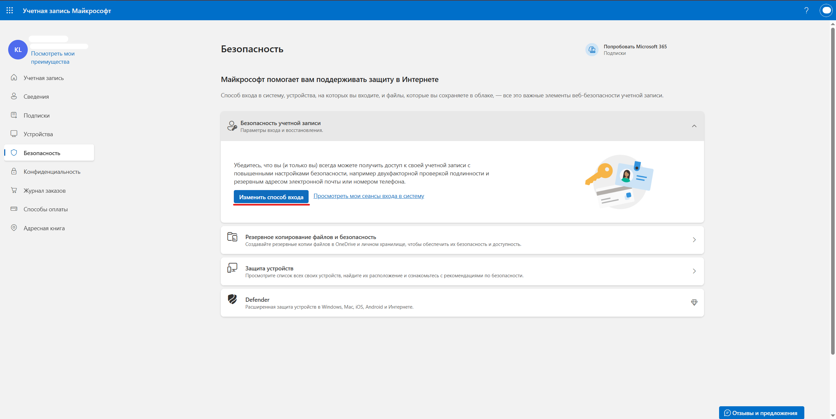Image resolution: width=836 pixels, height=419 pixels.
Task: Click the Подписки label under Microsoft 365
Action: tap(615, 53)
